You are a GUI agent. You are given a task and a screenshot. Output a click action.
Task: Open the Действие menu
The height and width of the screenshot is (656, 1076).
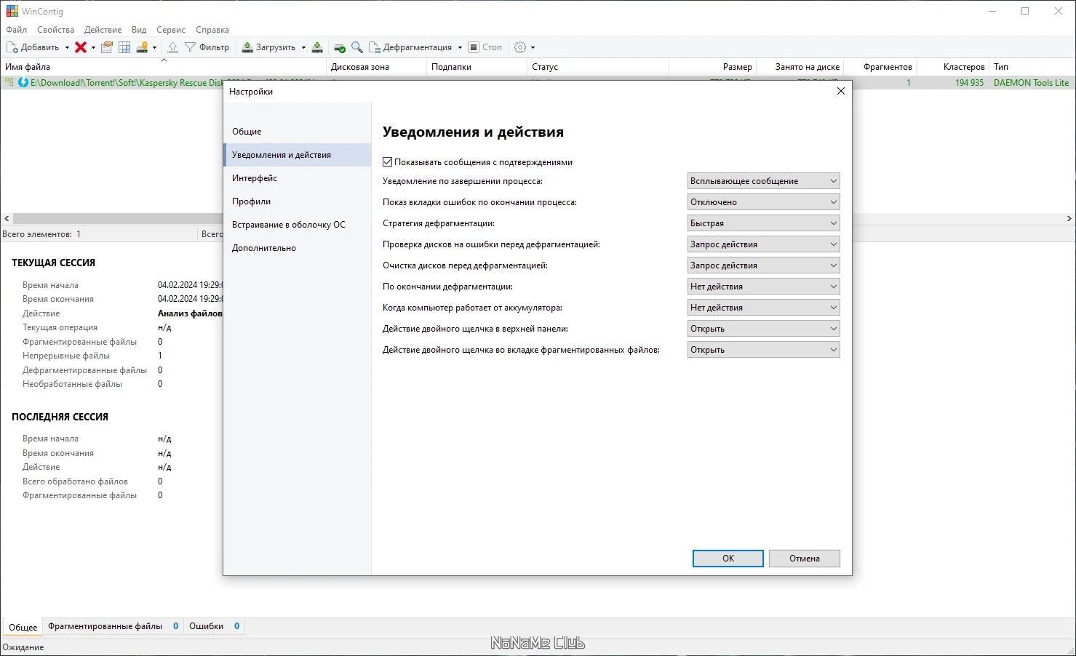103,30
